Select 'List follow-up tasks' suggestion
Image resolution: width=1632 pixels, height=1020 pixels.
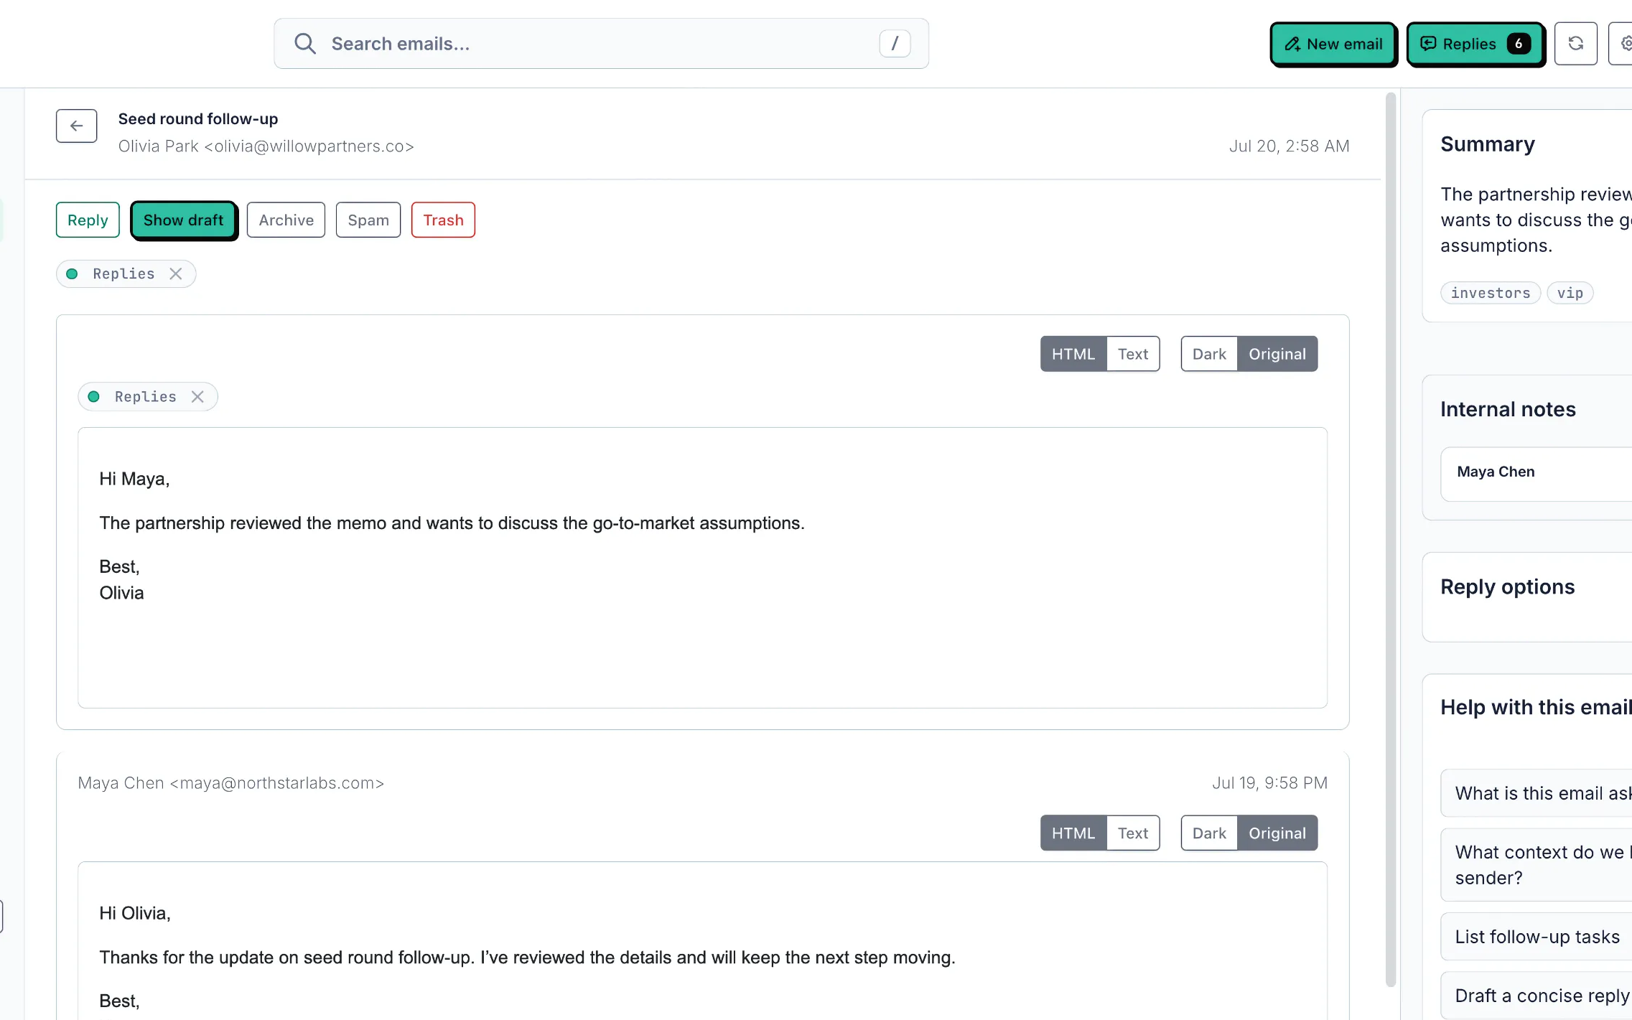(1537, 937)
